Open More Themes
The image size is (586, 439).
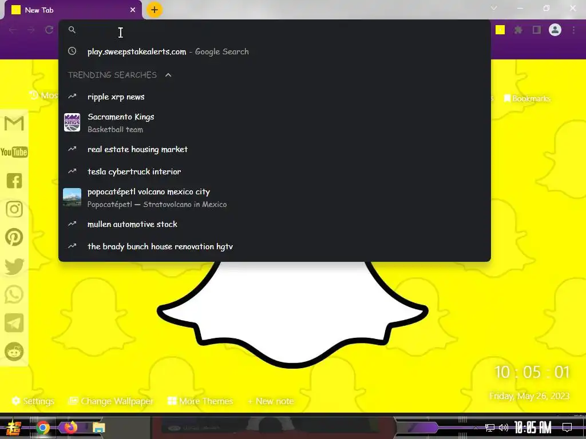click(x=200, y=401)
